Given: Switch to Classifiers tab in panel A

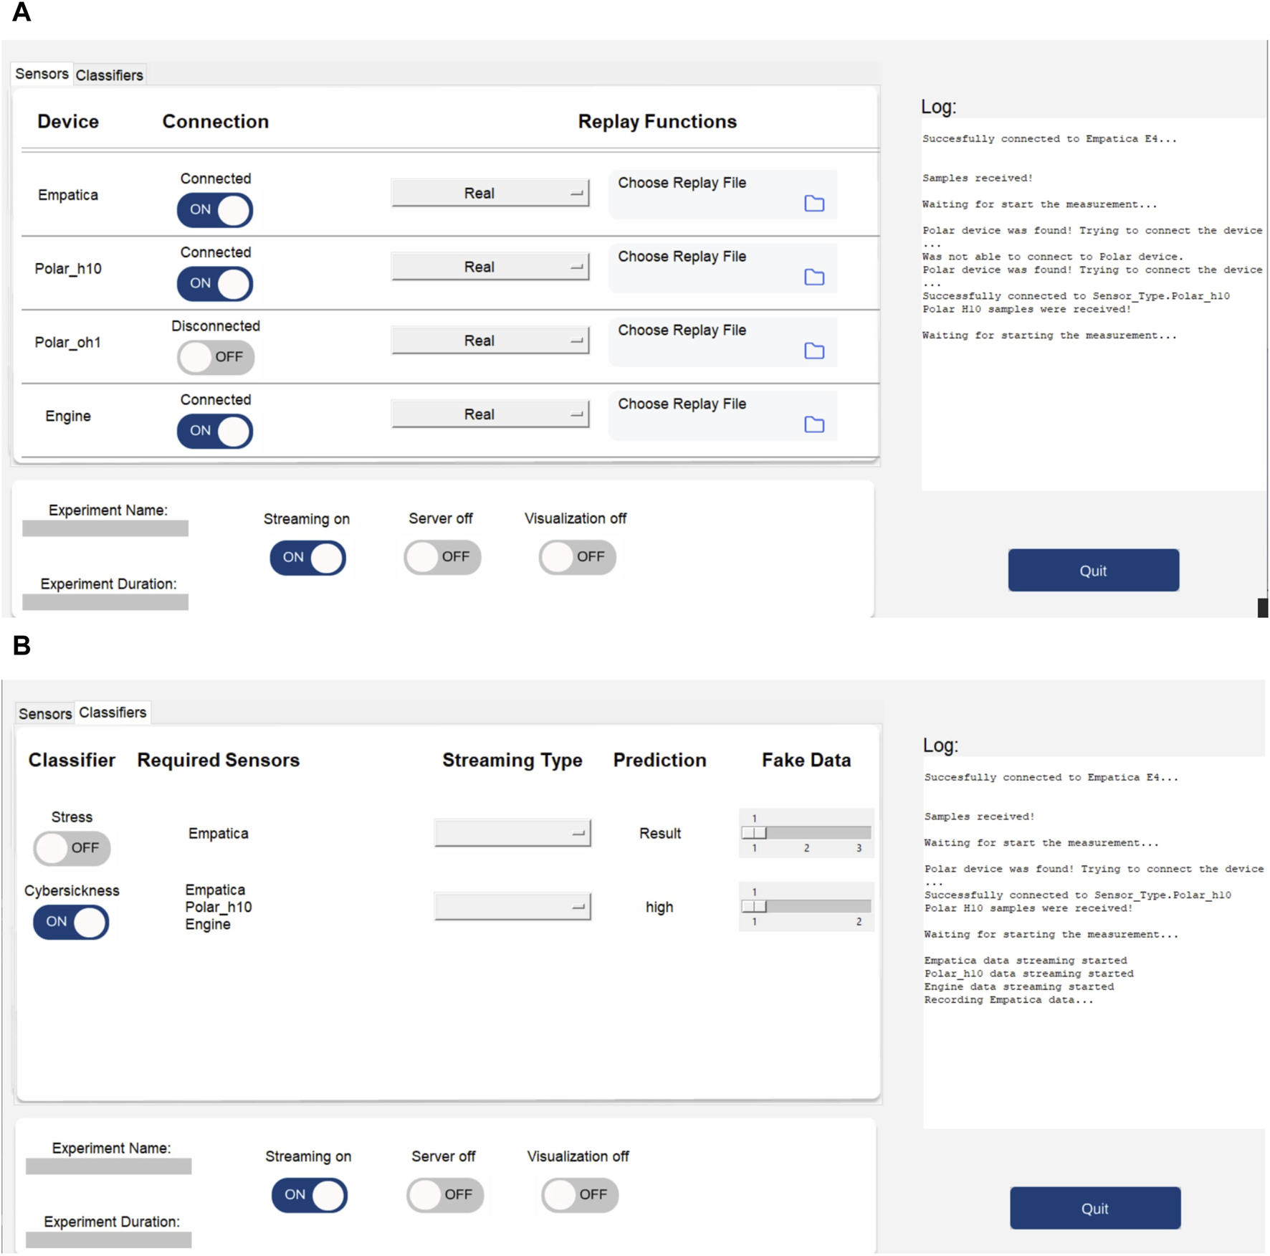Looking at the screenshot, I should point(109,75).
